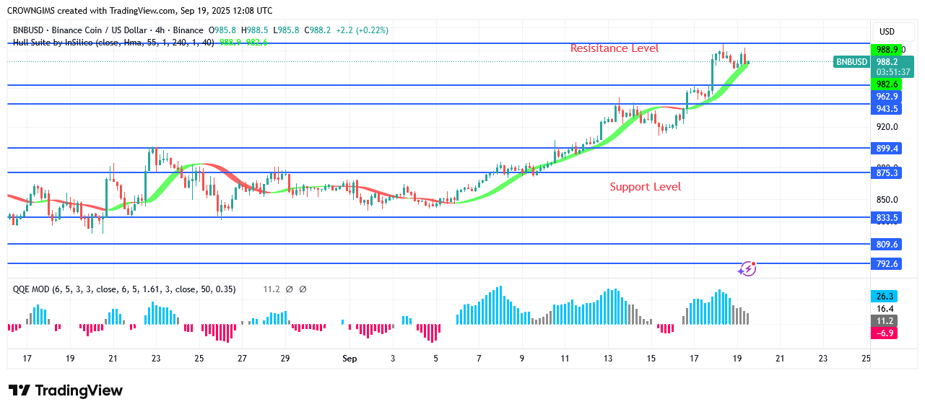Open the TradingView logo link

coord(66,390)
